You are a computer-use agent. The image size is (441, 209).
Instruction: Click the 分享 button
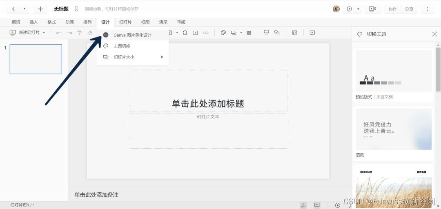(x=409, y=9)
